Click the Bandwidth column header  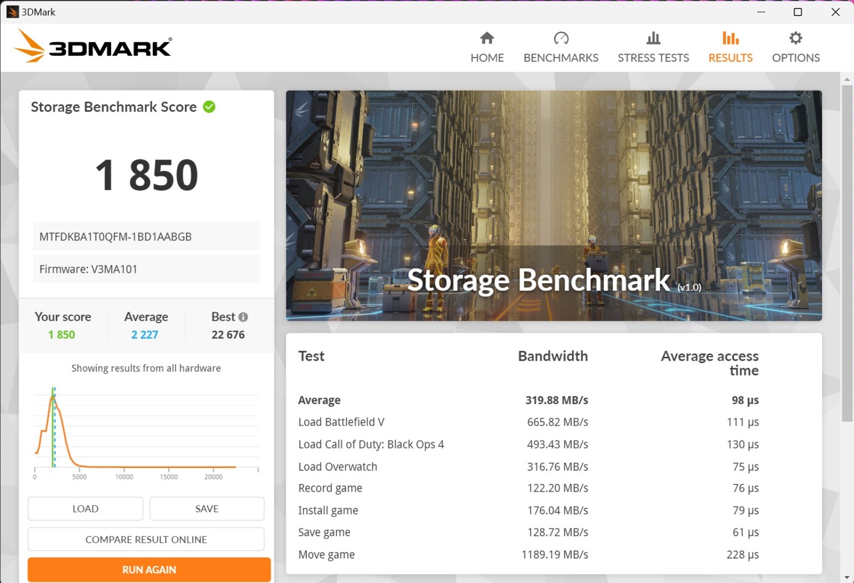553,356
